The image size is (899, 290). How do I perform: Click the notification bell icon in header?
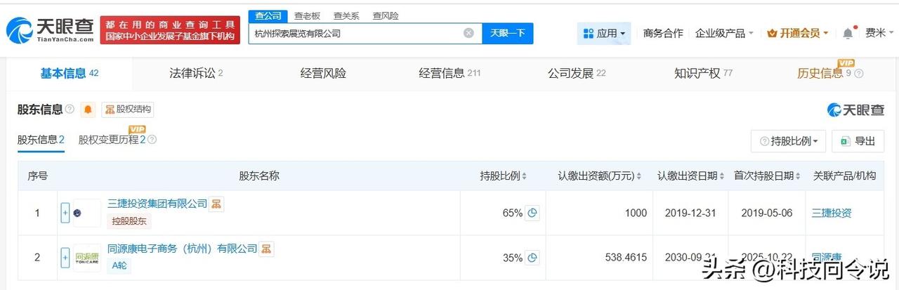pos(848,33)
